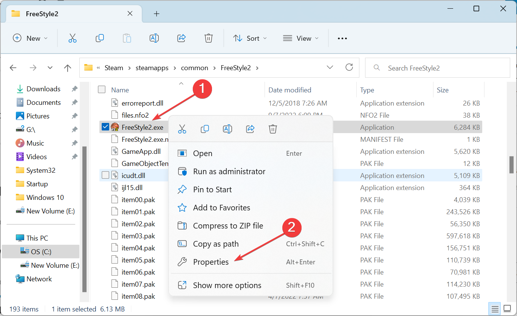The width and height of the screenshot is (517, 316).
Task: Click the pin icon beside Music
Action: pyautogui.click(x=74, y=143)
